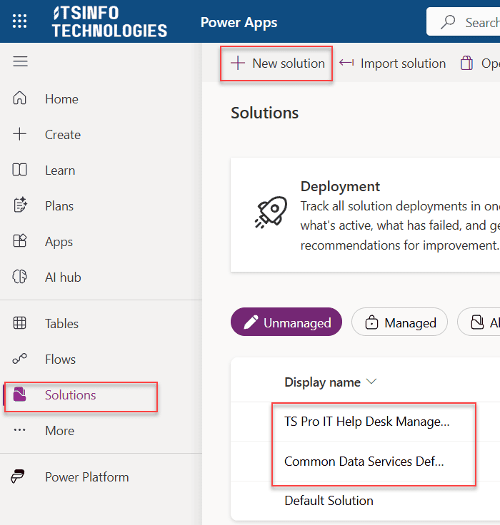The height and width of the screenshot is (525, 500).
Task: Click the Deployment rocket icon
Action: pyautogui.click(x=271, y=213)
